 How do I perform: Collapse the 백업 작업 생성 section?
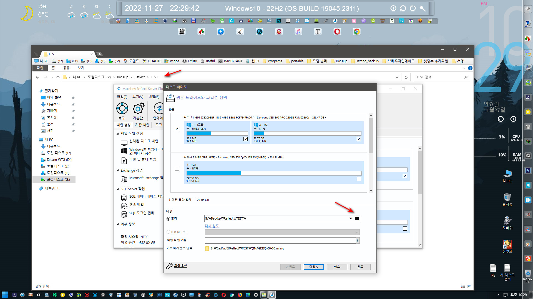(x=117, y=133)
